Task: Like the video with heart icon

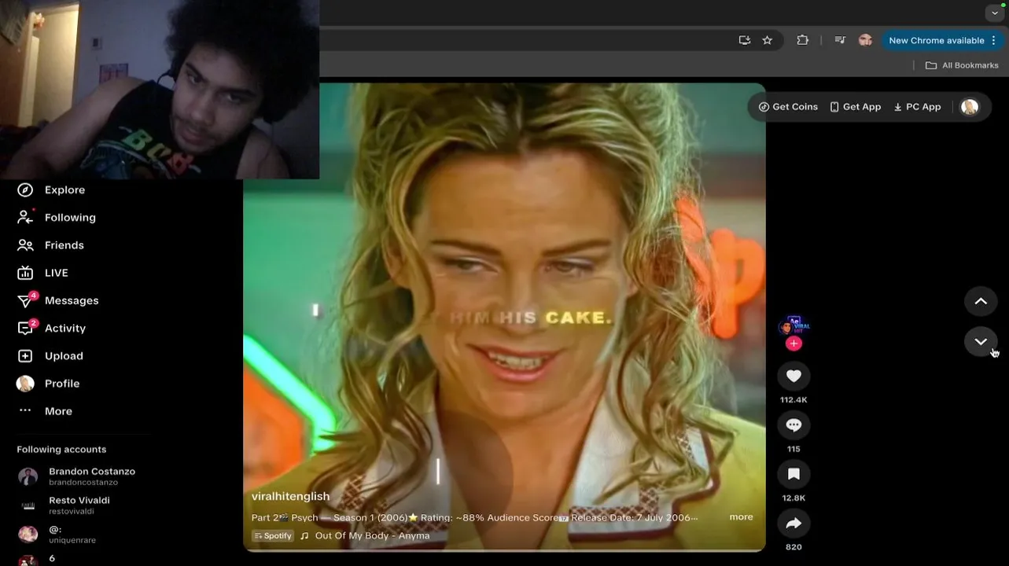Action: coord(794,376)
